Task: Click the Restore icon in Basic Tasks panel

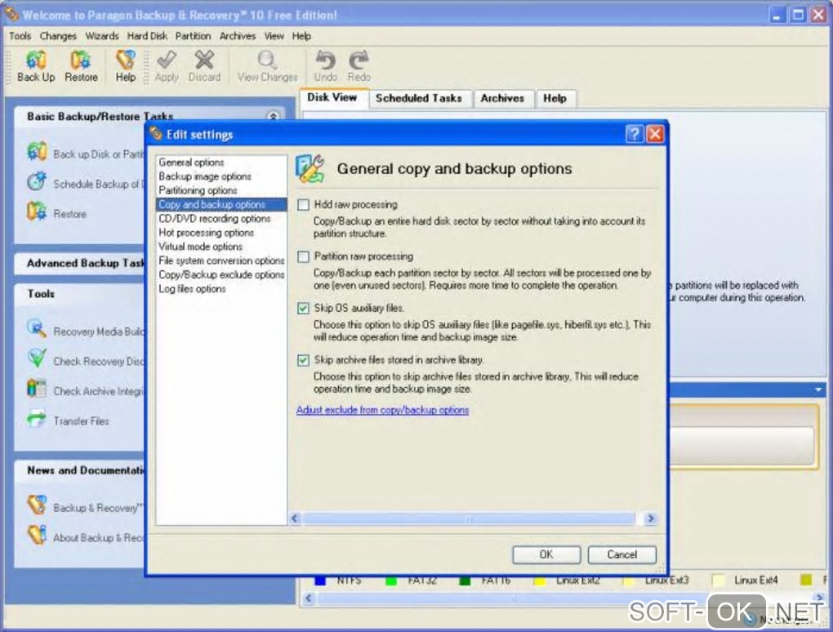Action: (x=37, y=211)
